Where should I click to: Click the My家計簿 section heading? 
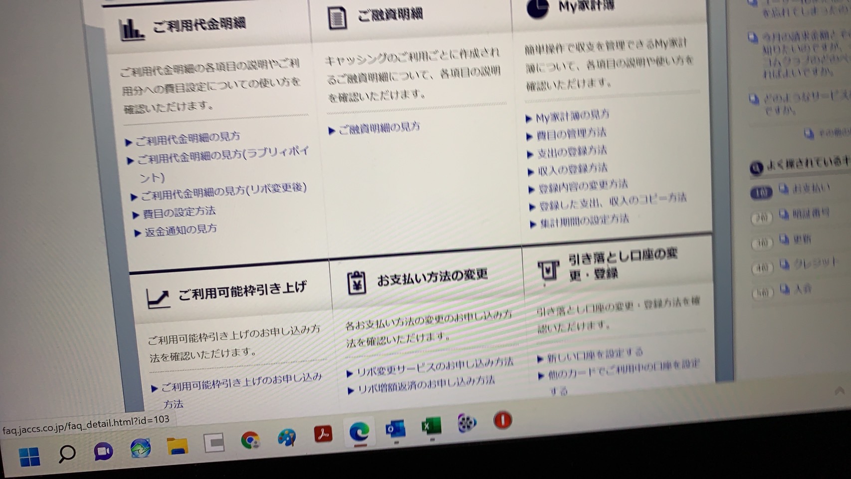tap(587, 6)
